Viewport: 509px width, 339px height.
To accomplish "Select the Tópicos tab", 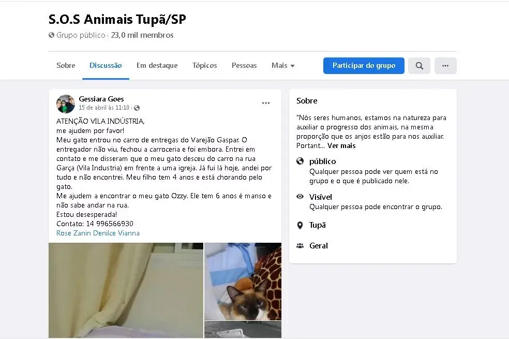I will 204,66.
